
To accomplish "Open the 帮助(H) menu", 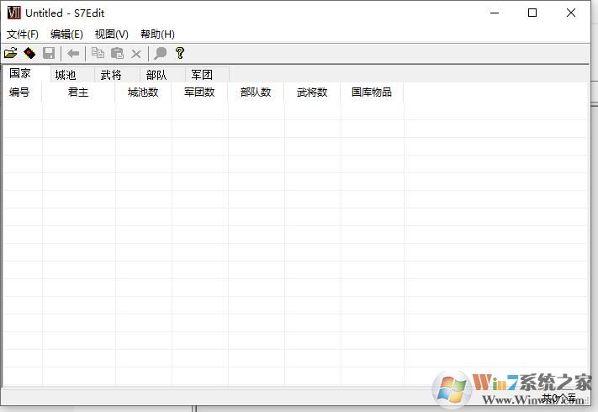I will point(157,34).
